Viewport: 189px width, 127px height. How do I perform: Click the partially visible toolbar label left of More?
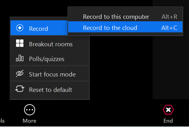[2, 121]
